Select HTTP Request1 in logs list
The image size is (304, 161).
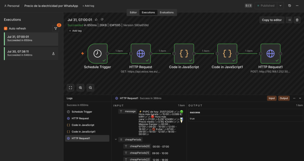[x=87, y=138]
